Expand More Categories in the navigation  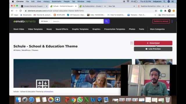157,29
